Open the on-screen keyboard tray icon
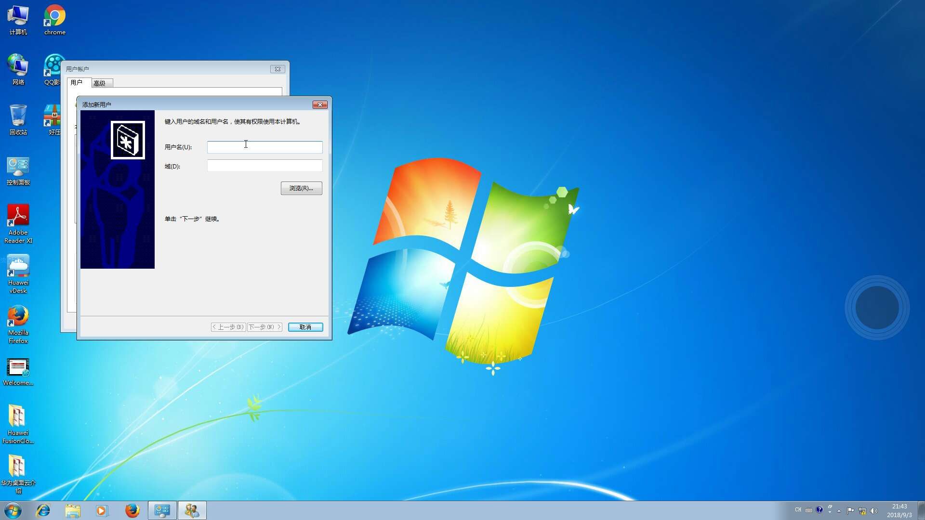The width and height of the screenshot is (925, 520). click(809, 510)
